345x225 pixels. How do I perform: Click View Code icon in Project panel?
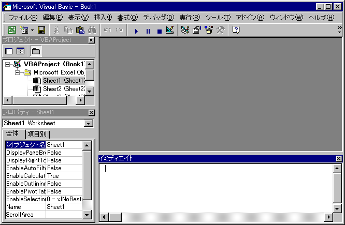[x=9, y=51]
